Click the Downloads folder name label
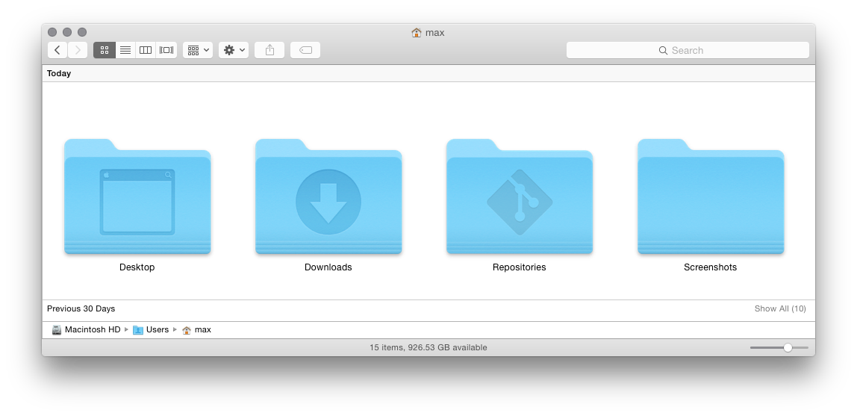The height and width of the screenshot is (416, 857). [x=328, y=267]
